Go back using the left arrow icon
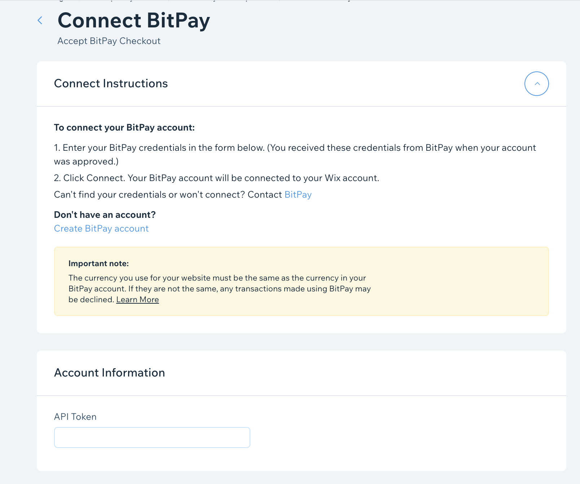This screenshot has height=484, width=580. 40,21
